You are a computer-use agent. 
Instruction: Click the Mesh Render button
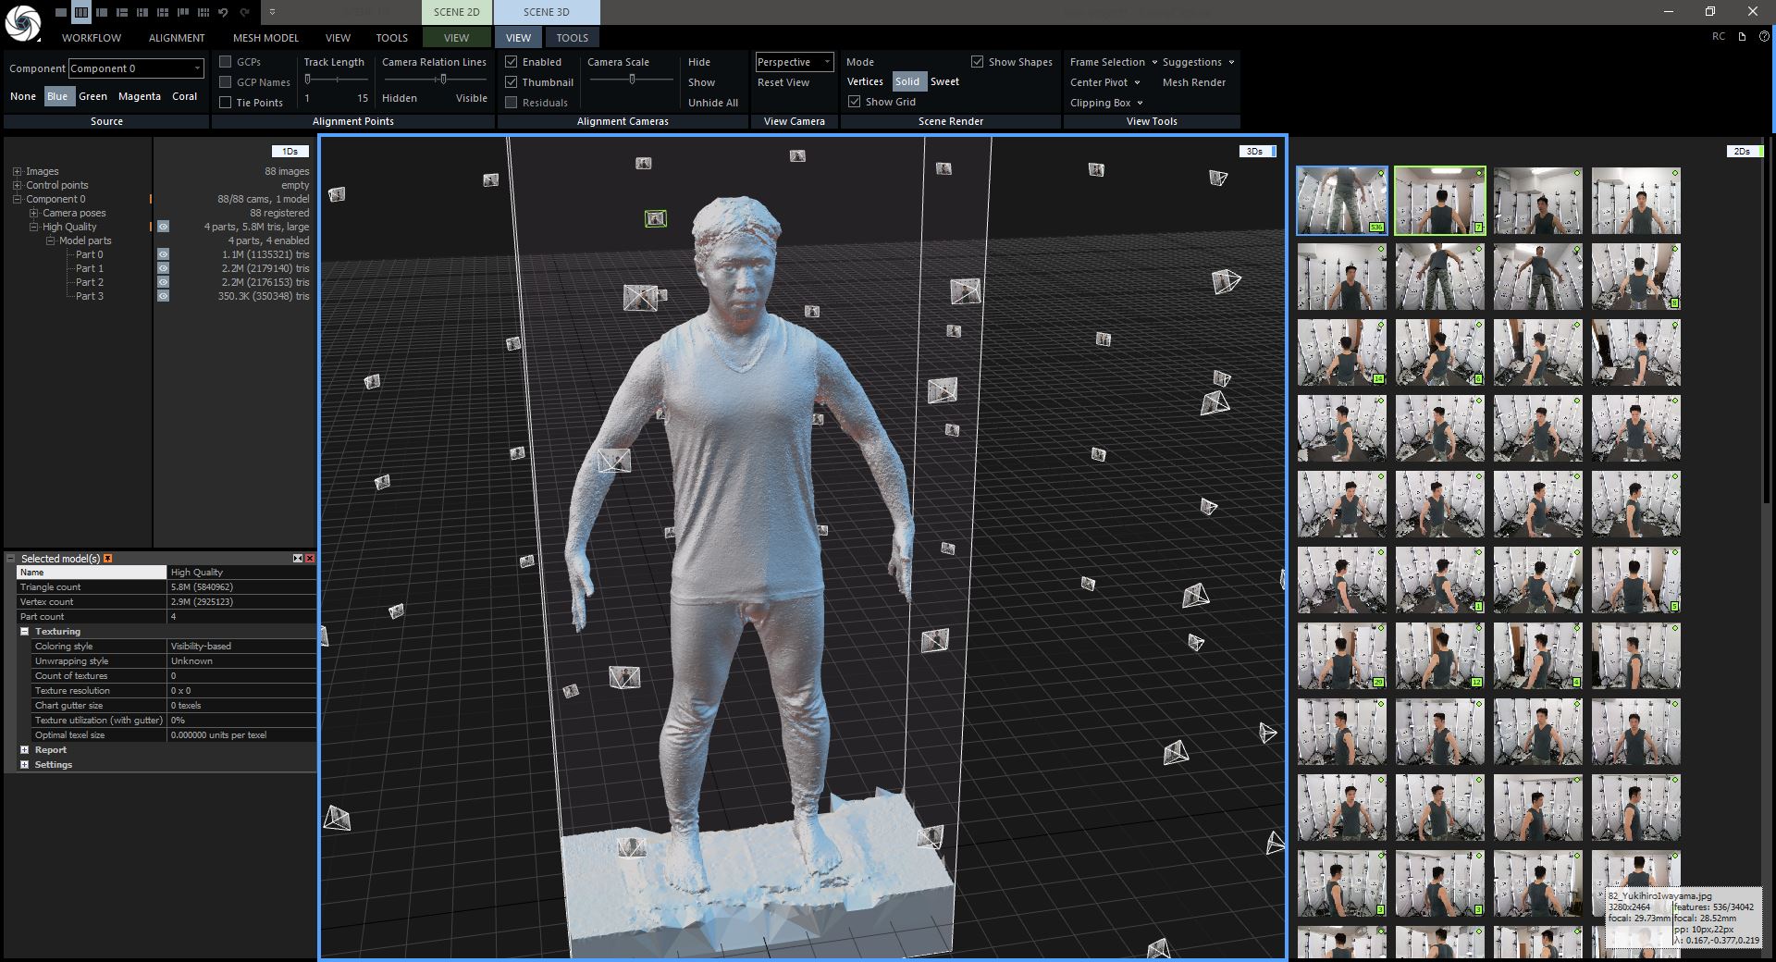(x=1194, y=82)
